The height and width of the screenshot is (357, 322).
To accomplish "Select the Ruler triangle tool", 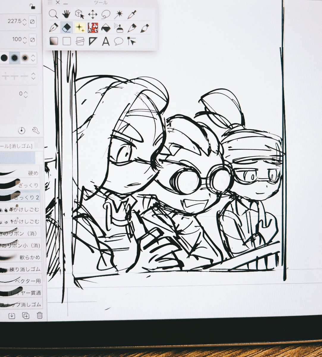I will (93, 41).
